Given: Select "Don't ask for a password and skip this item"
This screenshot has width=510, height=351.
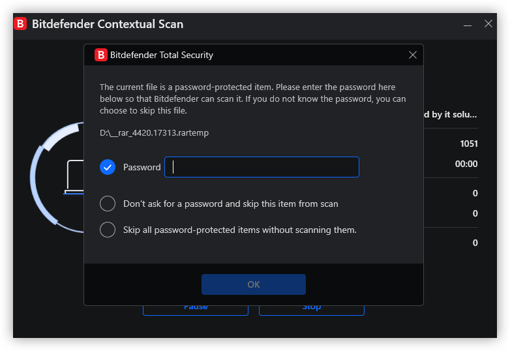Looking at the screenshot, I should point(108,204).
